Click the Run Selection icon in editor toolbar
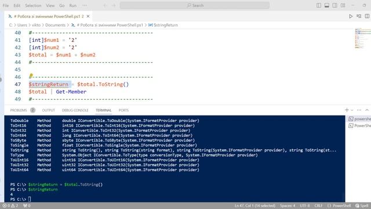371x209 pixels. [359, 16]
